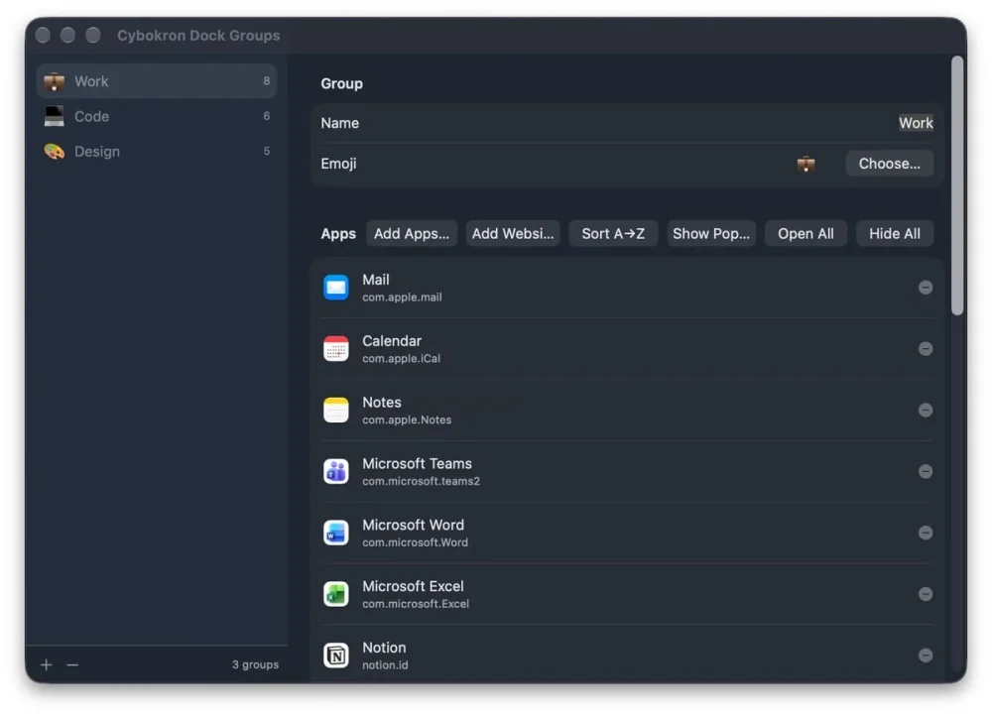Click the Cybokron Dock Groups window title
Image resolution: width=992 pixels, height=716 pixels.
(x=198, y=36)
